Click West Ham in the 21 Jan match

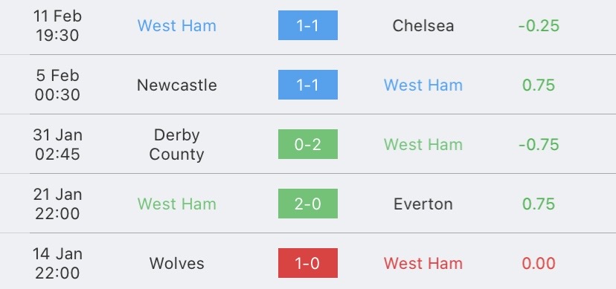tap(177, 204)
